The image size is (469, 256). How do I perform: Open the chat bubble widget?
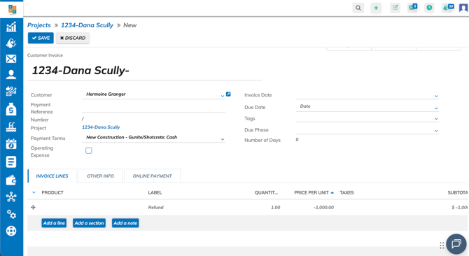point(456,243)
